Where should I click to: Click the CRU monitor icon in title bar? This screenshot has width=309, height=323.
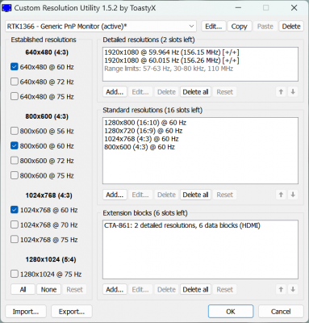pyautogui.click(x=6, y=8)
